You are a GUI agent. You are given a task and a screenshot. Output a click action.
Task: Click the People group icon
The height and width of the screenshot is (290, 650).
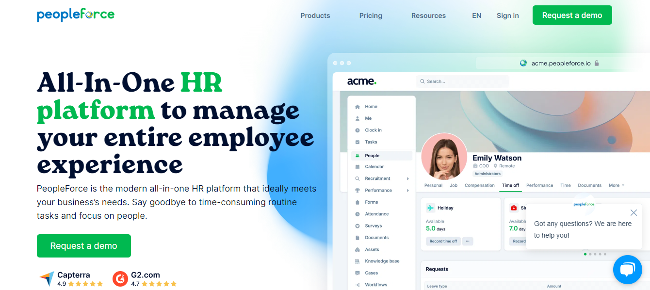coord(357,156)
